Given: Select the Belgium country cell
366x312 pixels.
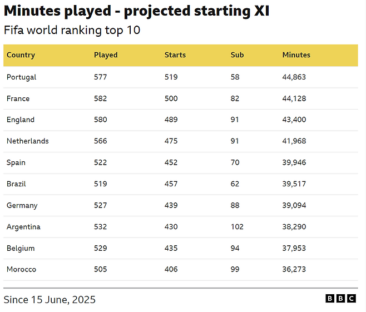Looking at the screenshot, I should [21, 248].
